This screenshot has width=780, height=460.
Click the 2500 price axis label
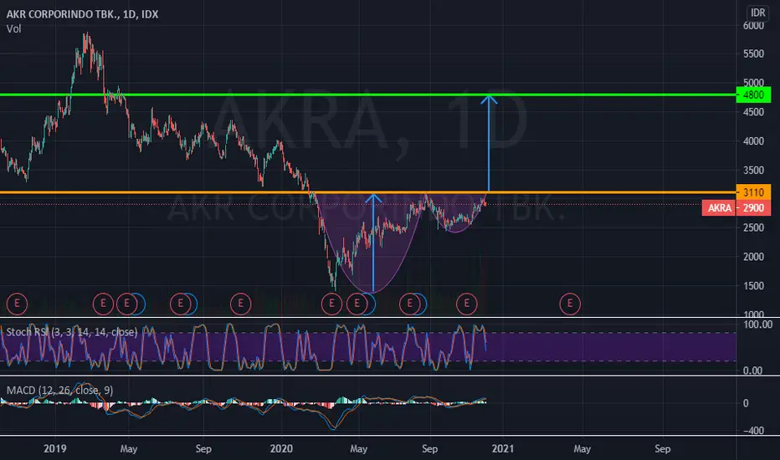[x=753, y=227]
